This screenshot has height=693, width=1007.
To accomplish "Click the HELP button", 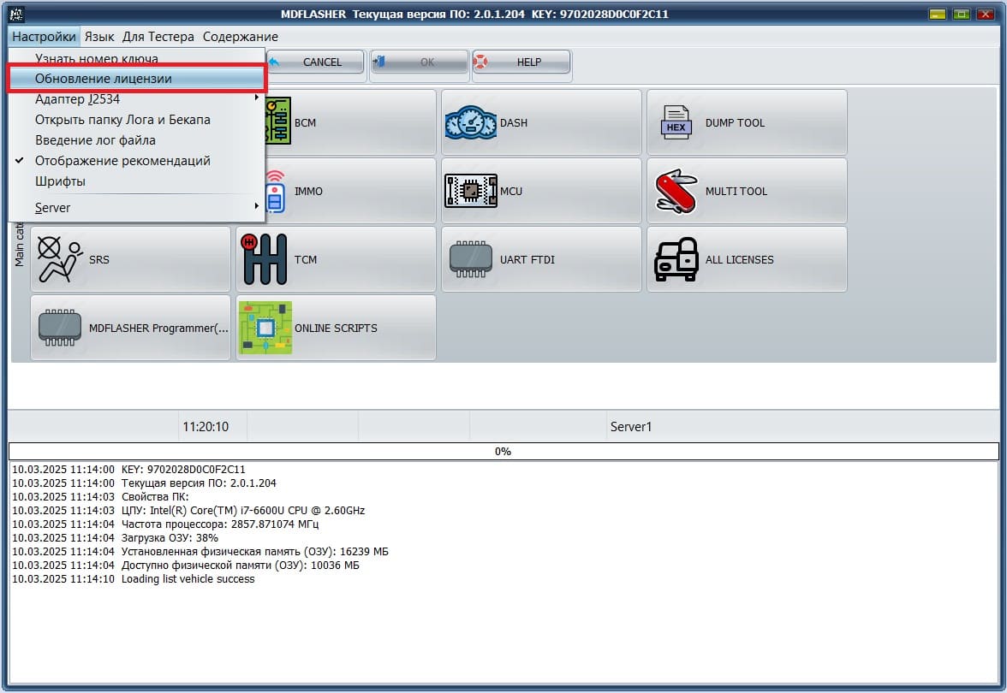I will pyautogui.click(x=521, y=62).
